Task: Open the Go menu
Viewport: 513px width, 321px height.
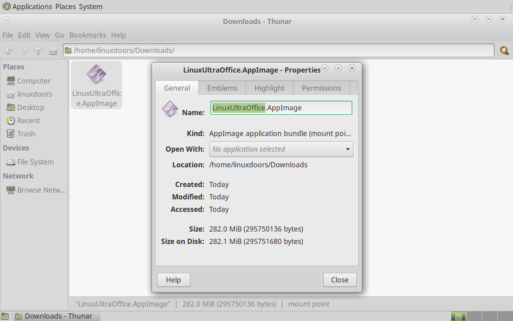Action: (59, 35)
